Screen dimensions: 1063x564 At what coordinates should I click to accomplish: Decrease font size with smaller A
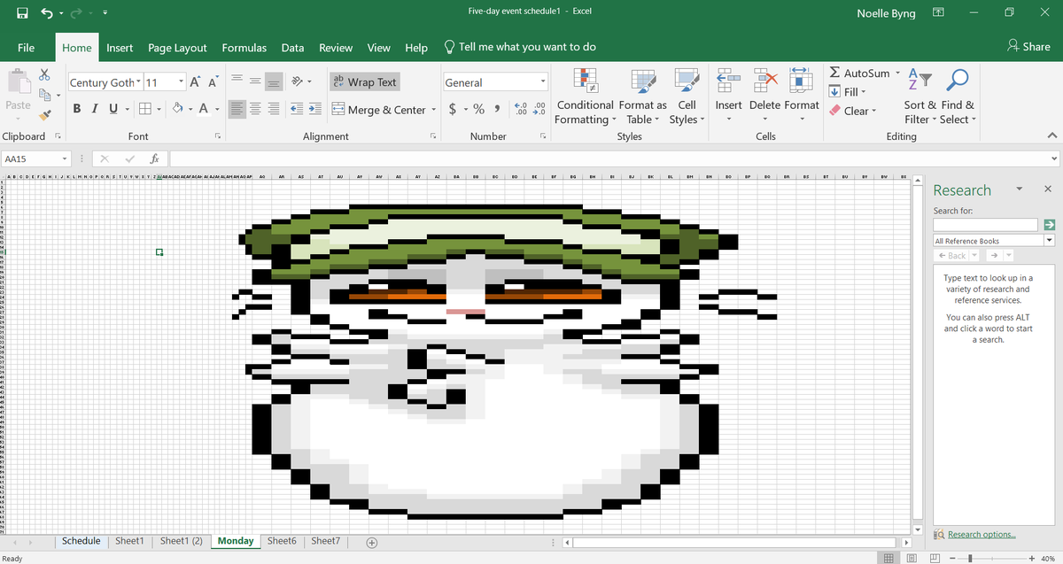pyautogui.click(x=213, y=82)
